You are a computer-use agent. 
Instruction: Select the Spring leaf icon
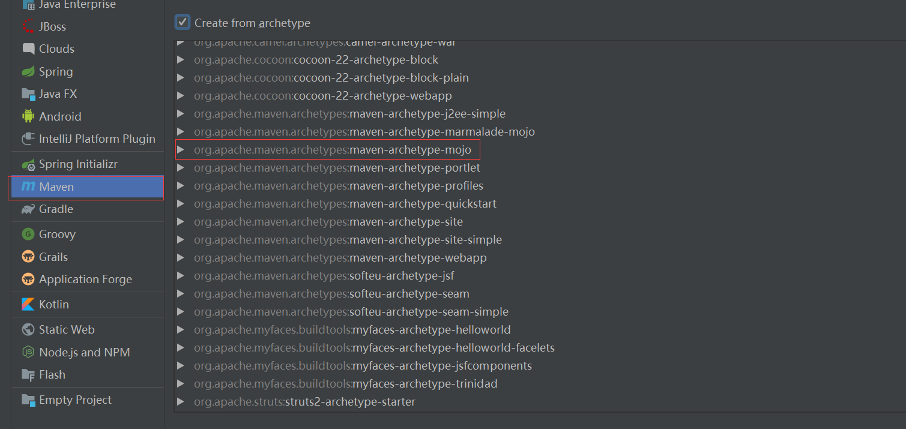coord(28,71)
